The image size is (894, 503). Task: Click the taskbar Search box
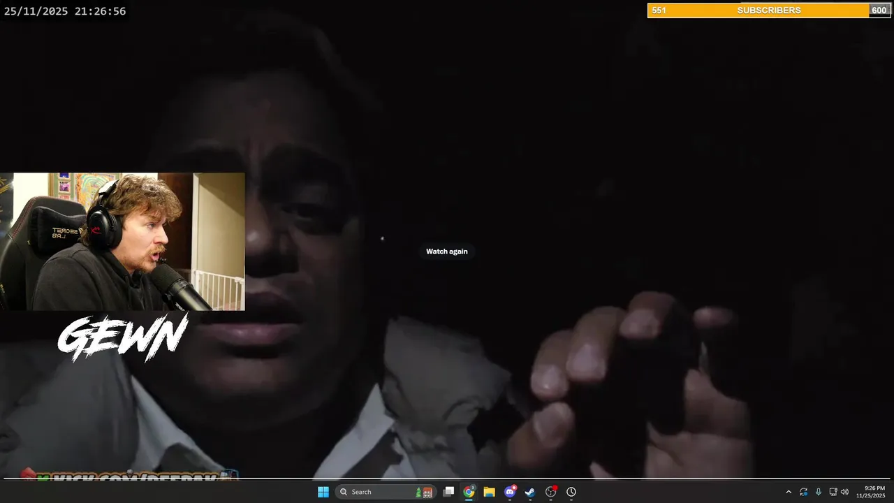tap(386, 492)
